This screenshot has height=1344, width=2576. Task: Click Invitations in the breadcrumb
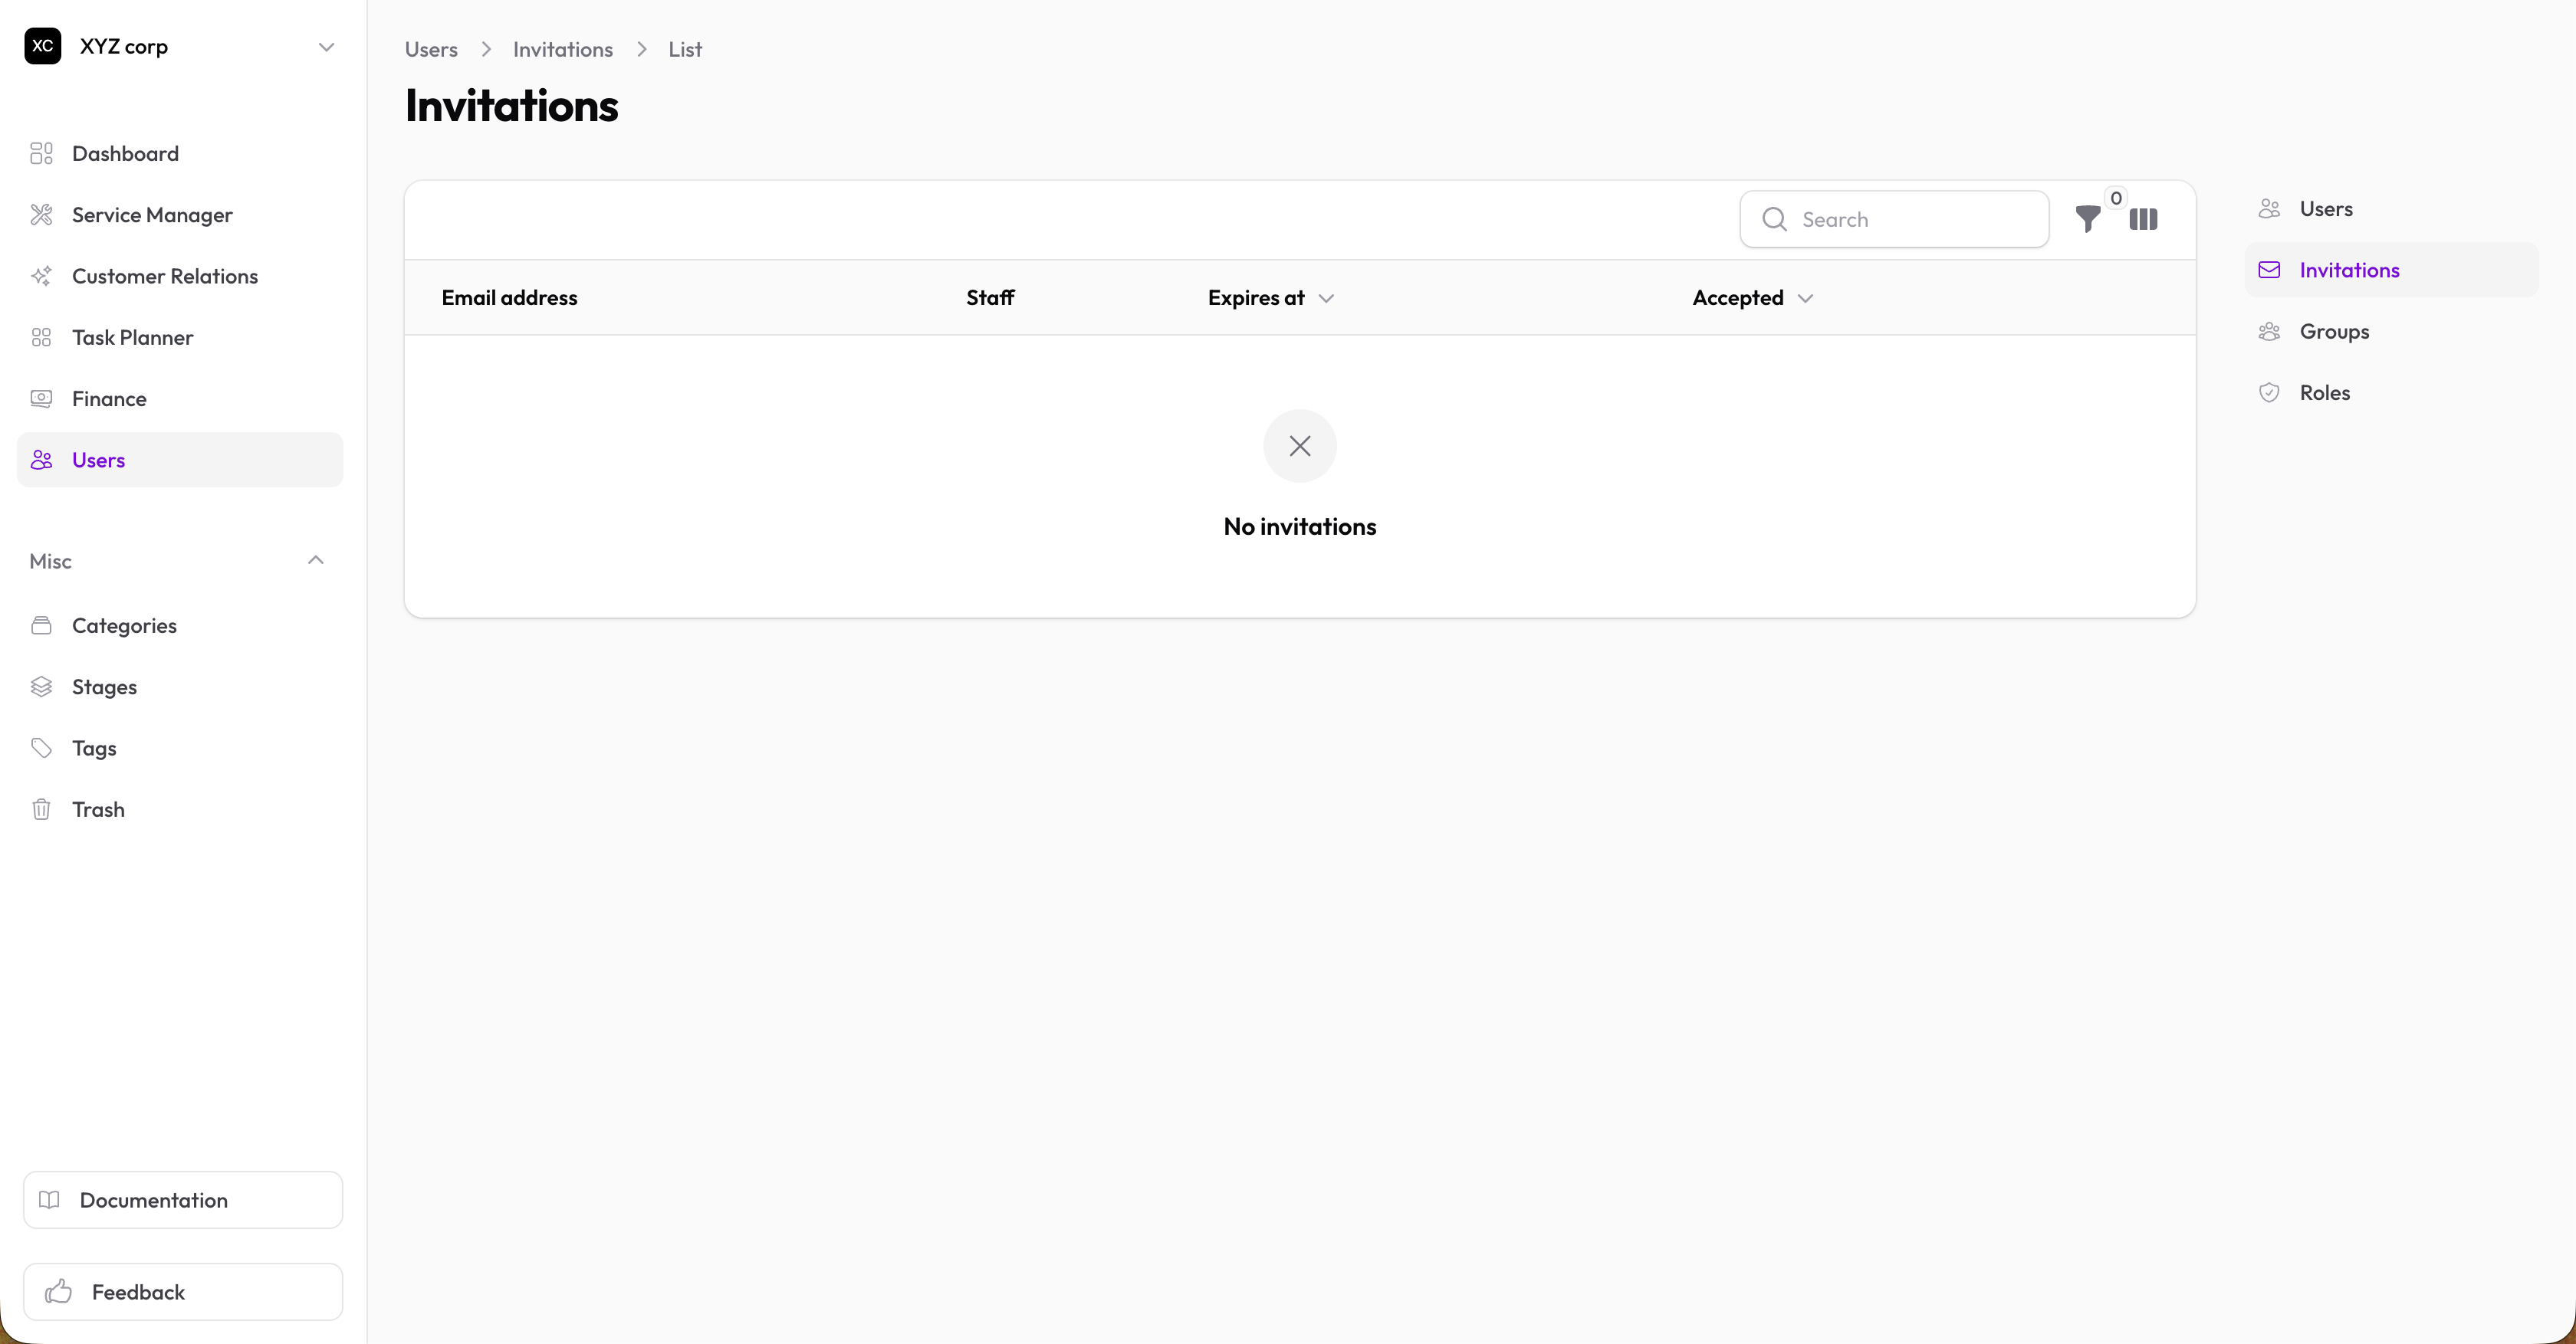pos(563,49)
